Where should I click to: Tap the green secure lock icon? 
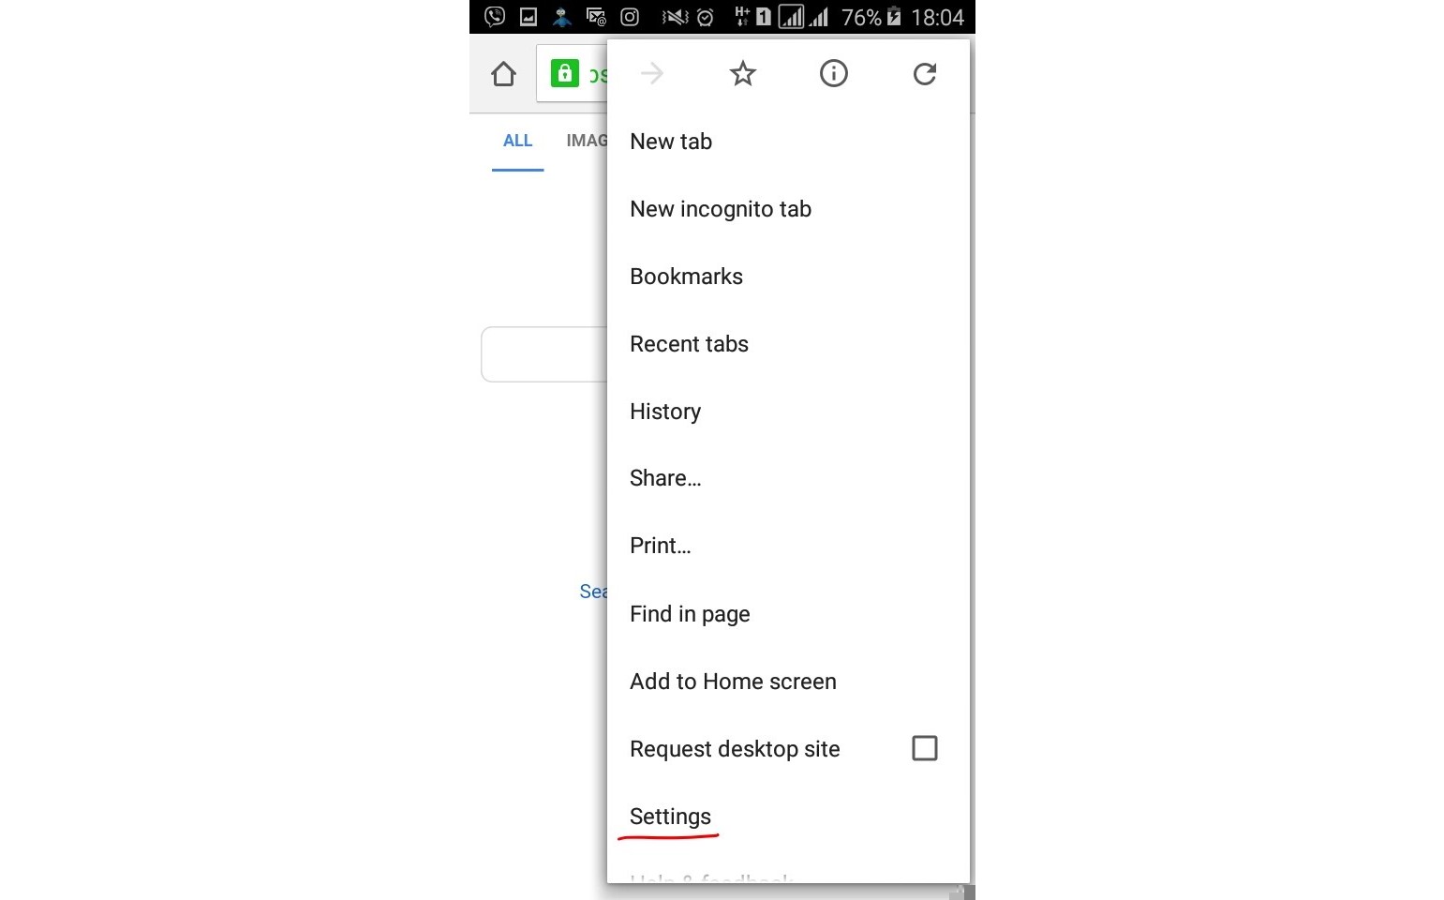(564, 73)
